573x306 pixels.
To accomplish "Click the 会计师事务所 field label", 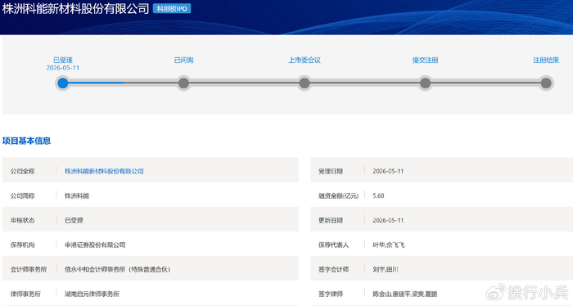I will (29, 269).
